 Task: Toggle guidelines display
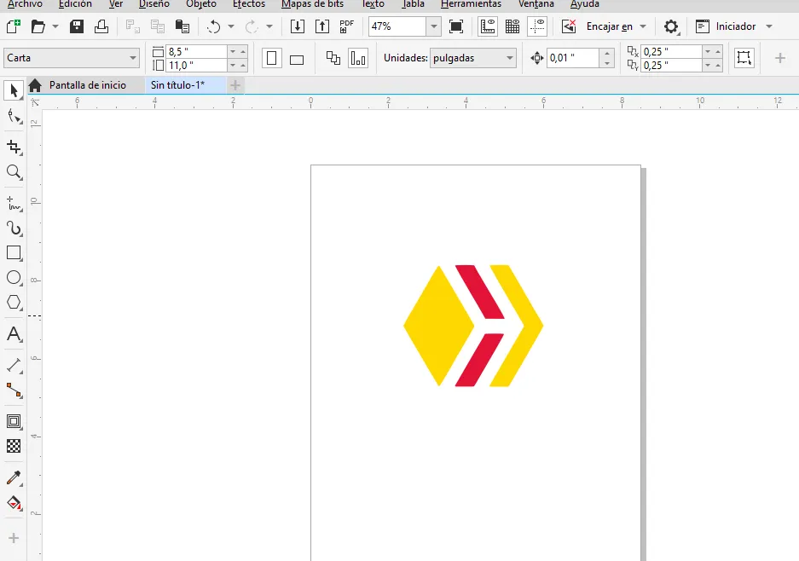pyautogui.click(x=537, y=26)
